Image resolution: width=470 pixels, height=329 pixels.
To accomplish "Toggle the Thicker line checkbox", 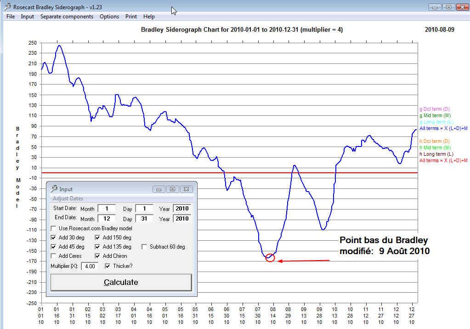I will [108, 266].
